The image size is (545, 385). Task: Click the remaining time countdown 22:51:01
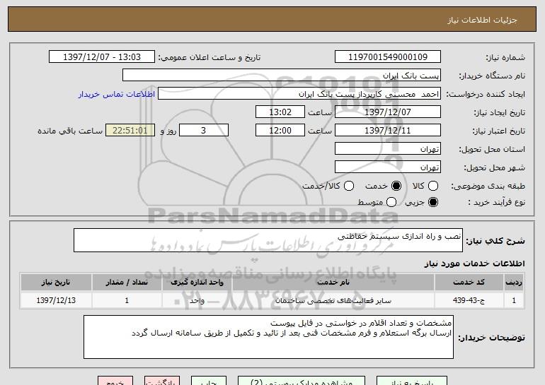click(130, 131)
